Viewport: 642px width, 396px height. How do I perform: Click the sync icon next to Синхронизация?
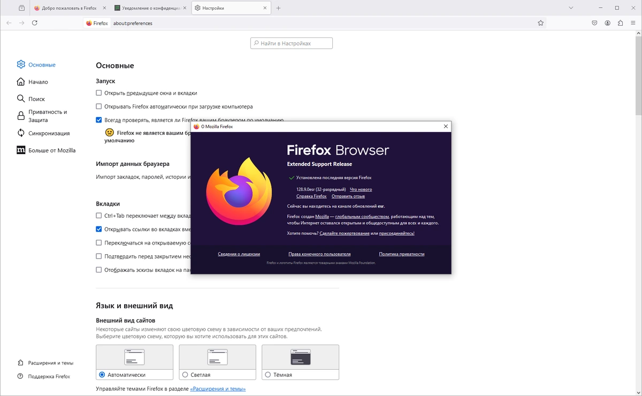click(x=21, y=133)
